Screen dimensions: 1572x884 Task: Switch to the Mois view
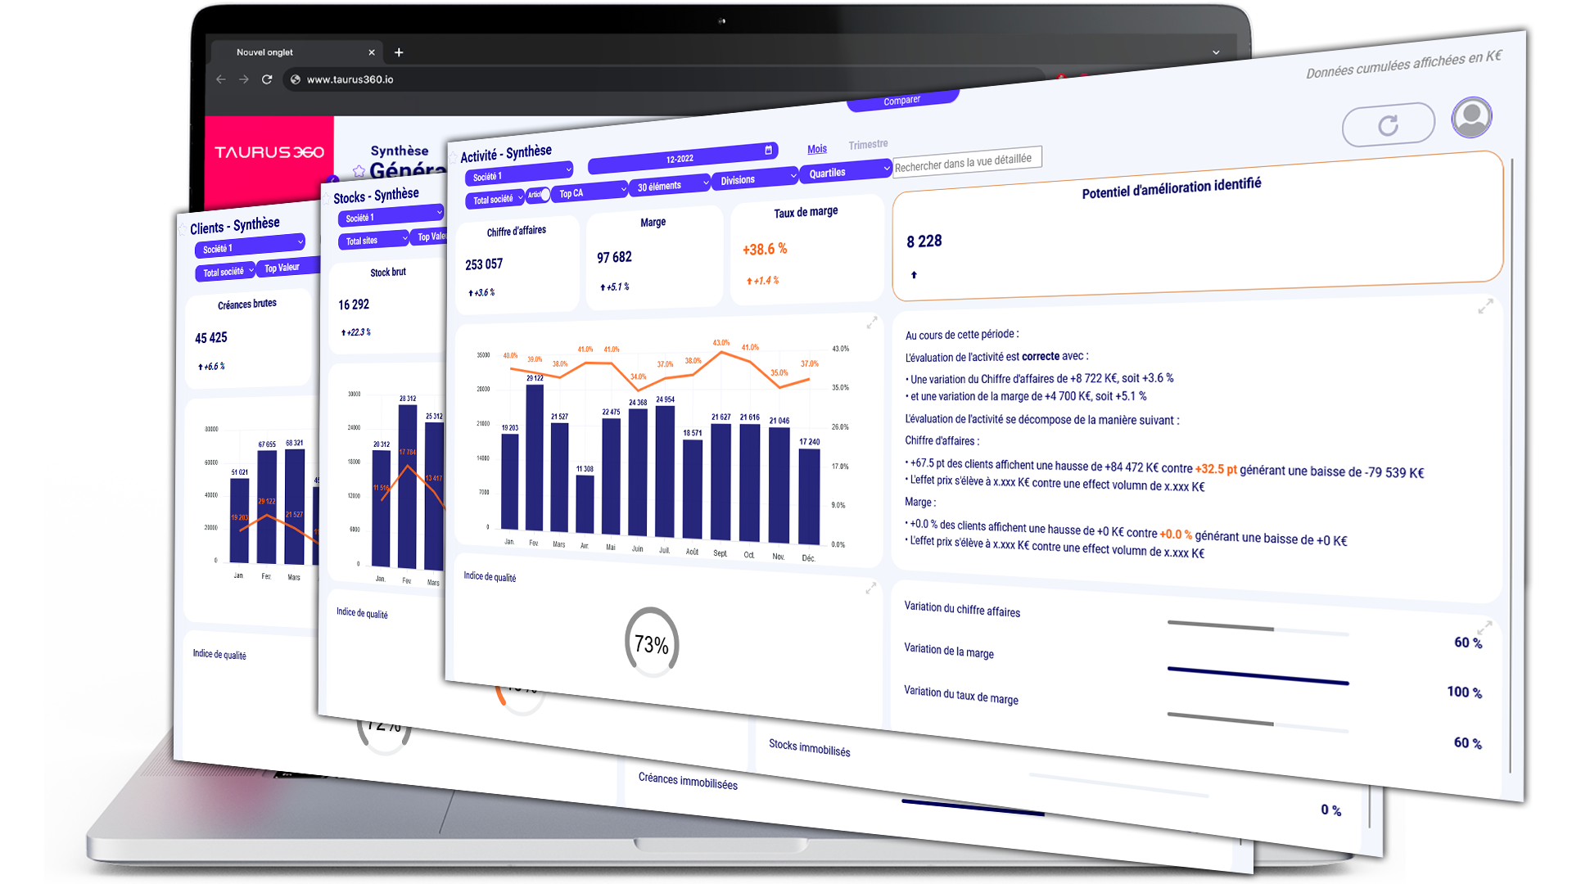pos(816,149)
